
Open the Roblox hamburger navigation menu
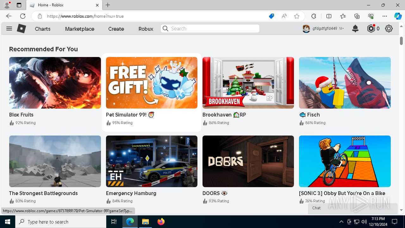9,28
